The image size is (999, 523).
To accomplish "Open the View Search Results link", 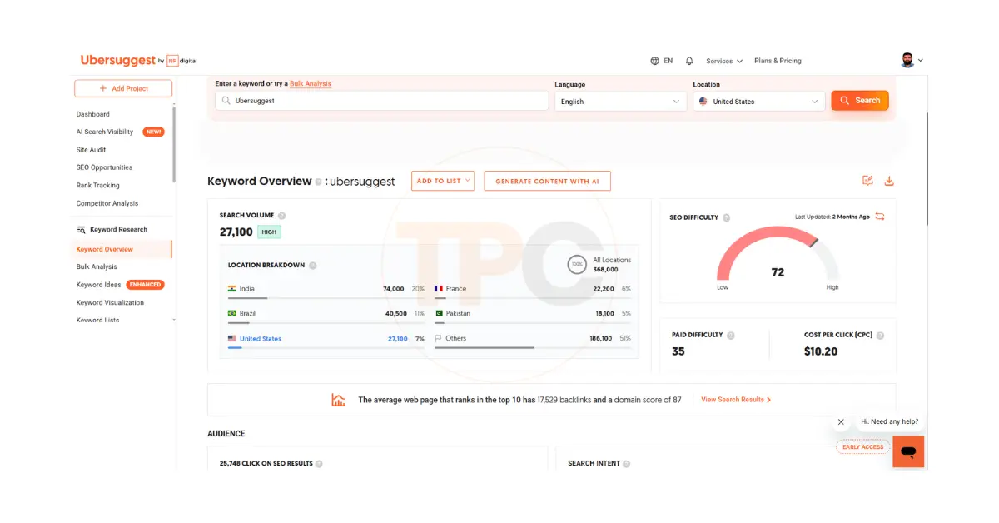I will click(x=735, y=400).
